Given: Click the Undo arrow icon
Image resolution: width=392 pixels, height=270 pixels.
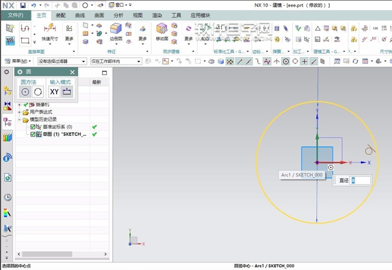Looking at the screenshot, I should (x=34, y=5).
